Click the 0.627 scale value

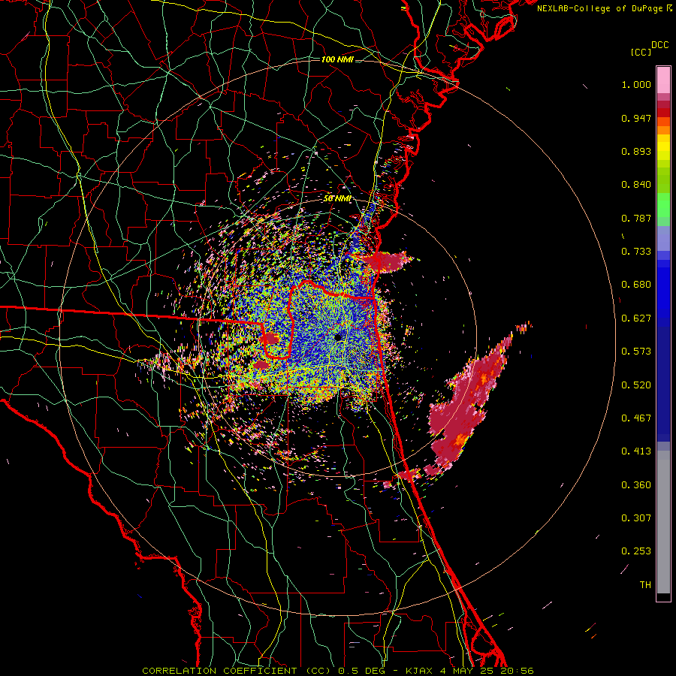[636, 318]
